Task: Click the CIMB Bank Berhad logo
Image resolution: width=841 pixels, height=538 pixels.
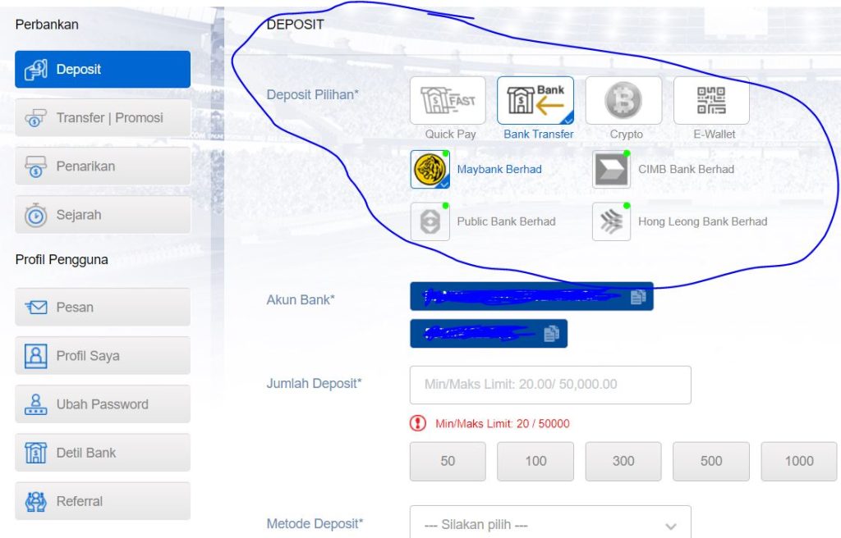Action: [x=611, y=170]
